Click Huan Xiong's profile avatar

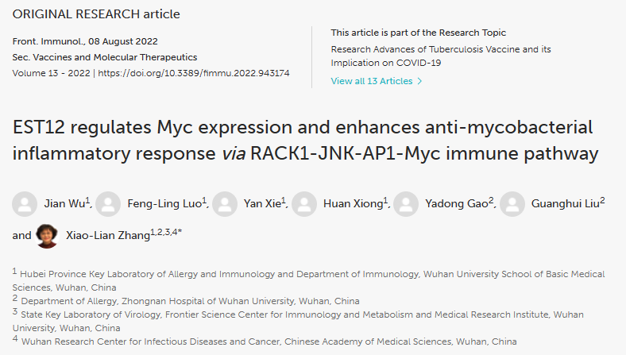(x=304, y=204)
